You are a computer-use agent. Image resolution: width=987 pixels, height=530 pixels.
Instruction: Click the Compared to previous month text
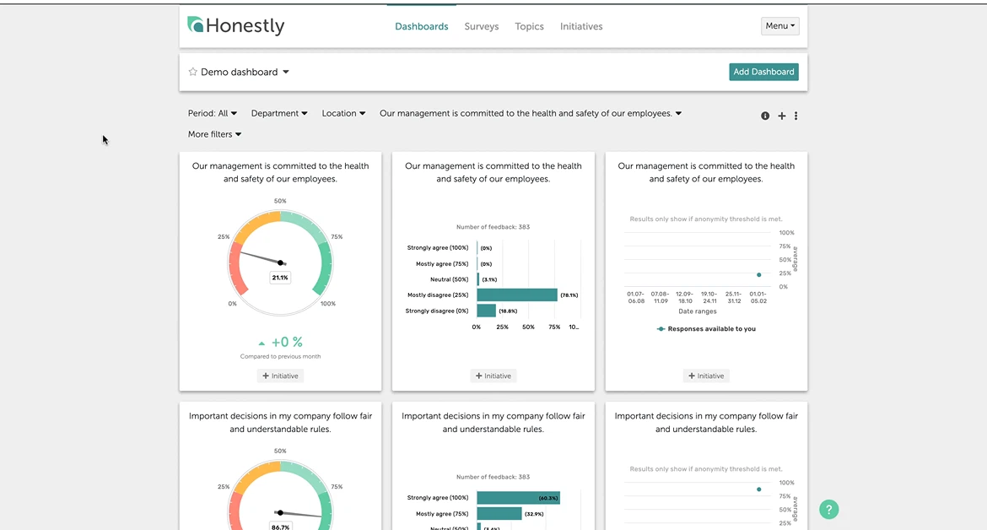click(x=280, y=356)
